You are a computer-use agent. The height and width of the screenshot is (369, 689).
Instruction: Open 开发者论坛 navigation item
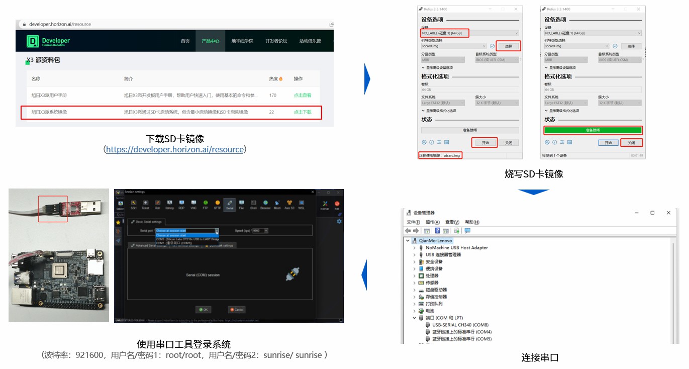coord(276,41)
